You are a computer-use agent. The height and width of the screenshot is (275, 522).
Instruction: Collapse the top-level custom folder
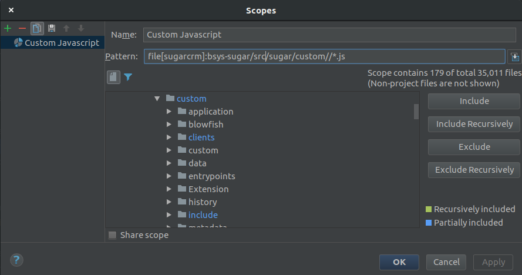157,99
